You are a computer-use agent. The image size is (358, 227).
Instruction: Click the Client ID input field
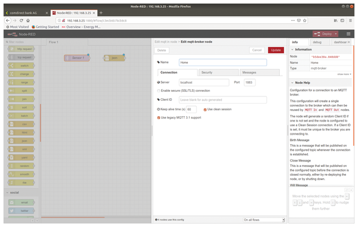[223, 100]
